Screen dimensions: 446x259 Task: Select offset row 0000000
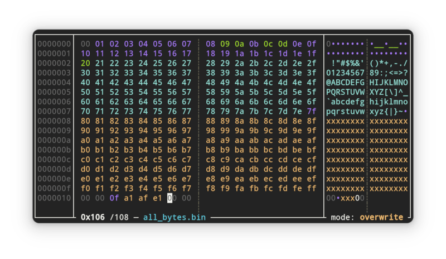point(54,44)
